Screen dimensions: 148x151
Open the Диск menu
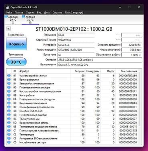click(47, 12)
